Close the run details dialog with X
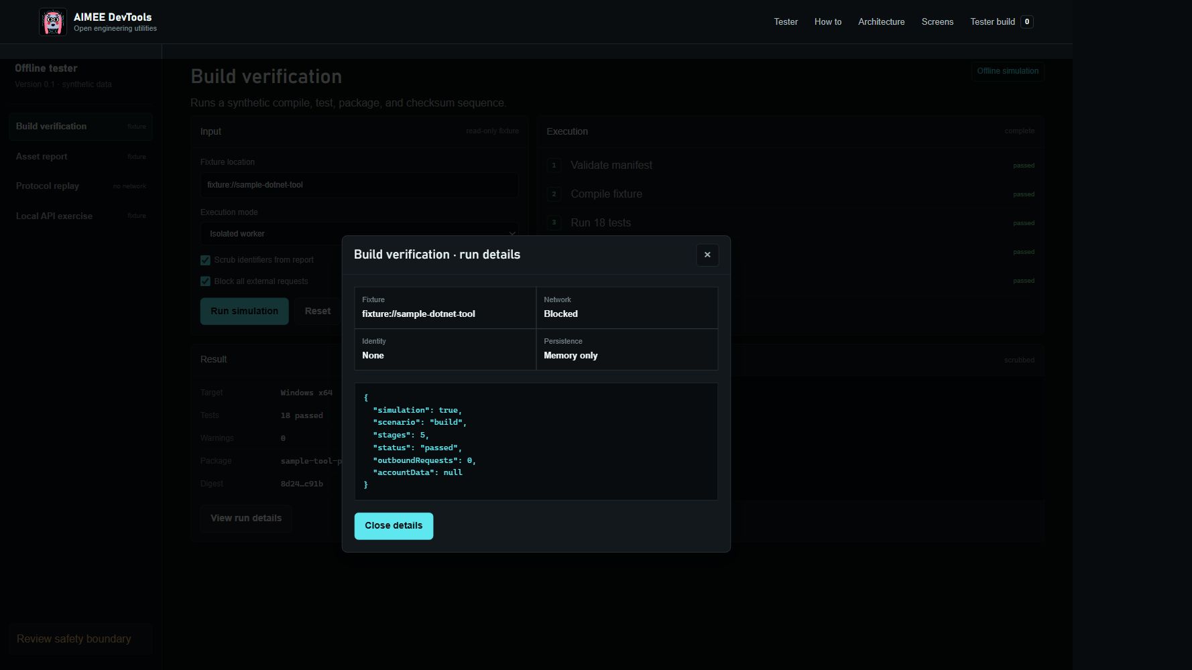The height and width of the screenshot is (670, 1192). click(707, 255)
